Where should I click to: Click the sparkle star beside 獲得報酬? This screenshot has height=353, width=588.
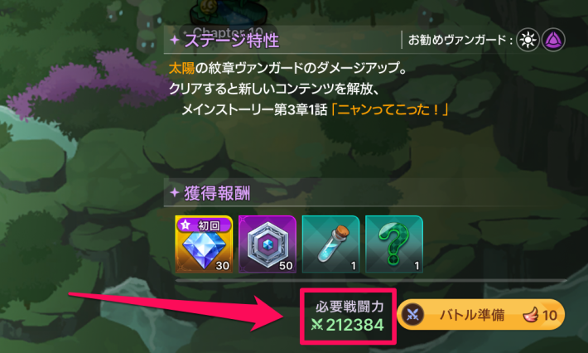point(175,193)
